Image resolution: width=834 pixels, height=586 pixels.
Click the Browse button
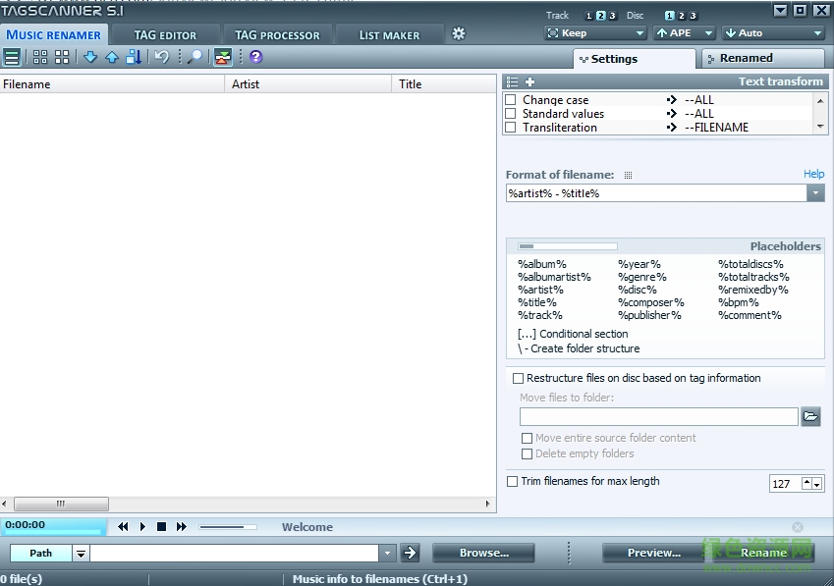(x=482, y=553)
